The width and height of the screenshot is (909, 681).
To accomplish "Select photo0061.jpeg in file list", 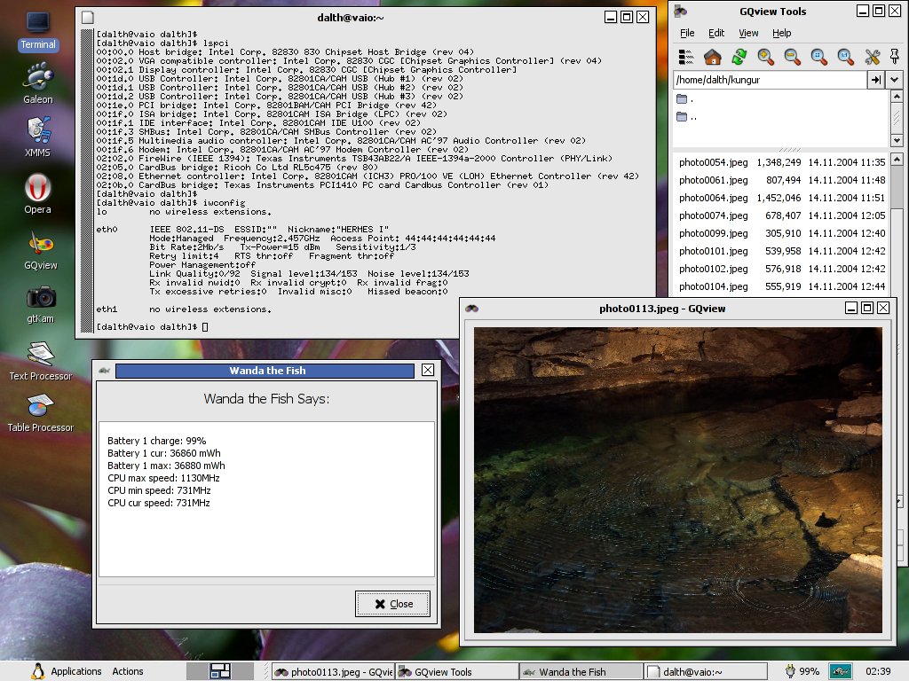I will (781, 180).
